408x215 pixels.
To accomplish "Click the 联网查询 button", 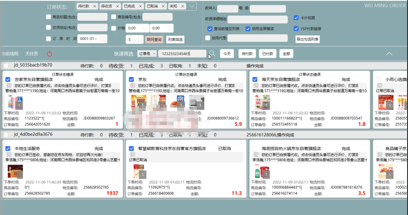I will (154, 39).
